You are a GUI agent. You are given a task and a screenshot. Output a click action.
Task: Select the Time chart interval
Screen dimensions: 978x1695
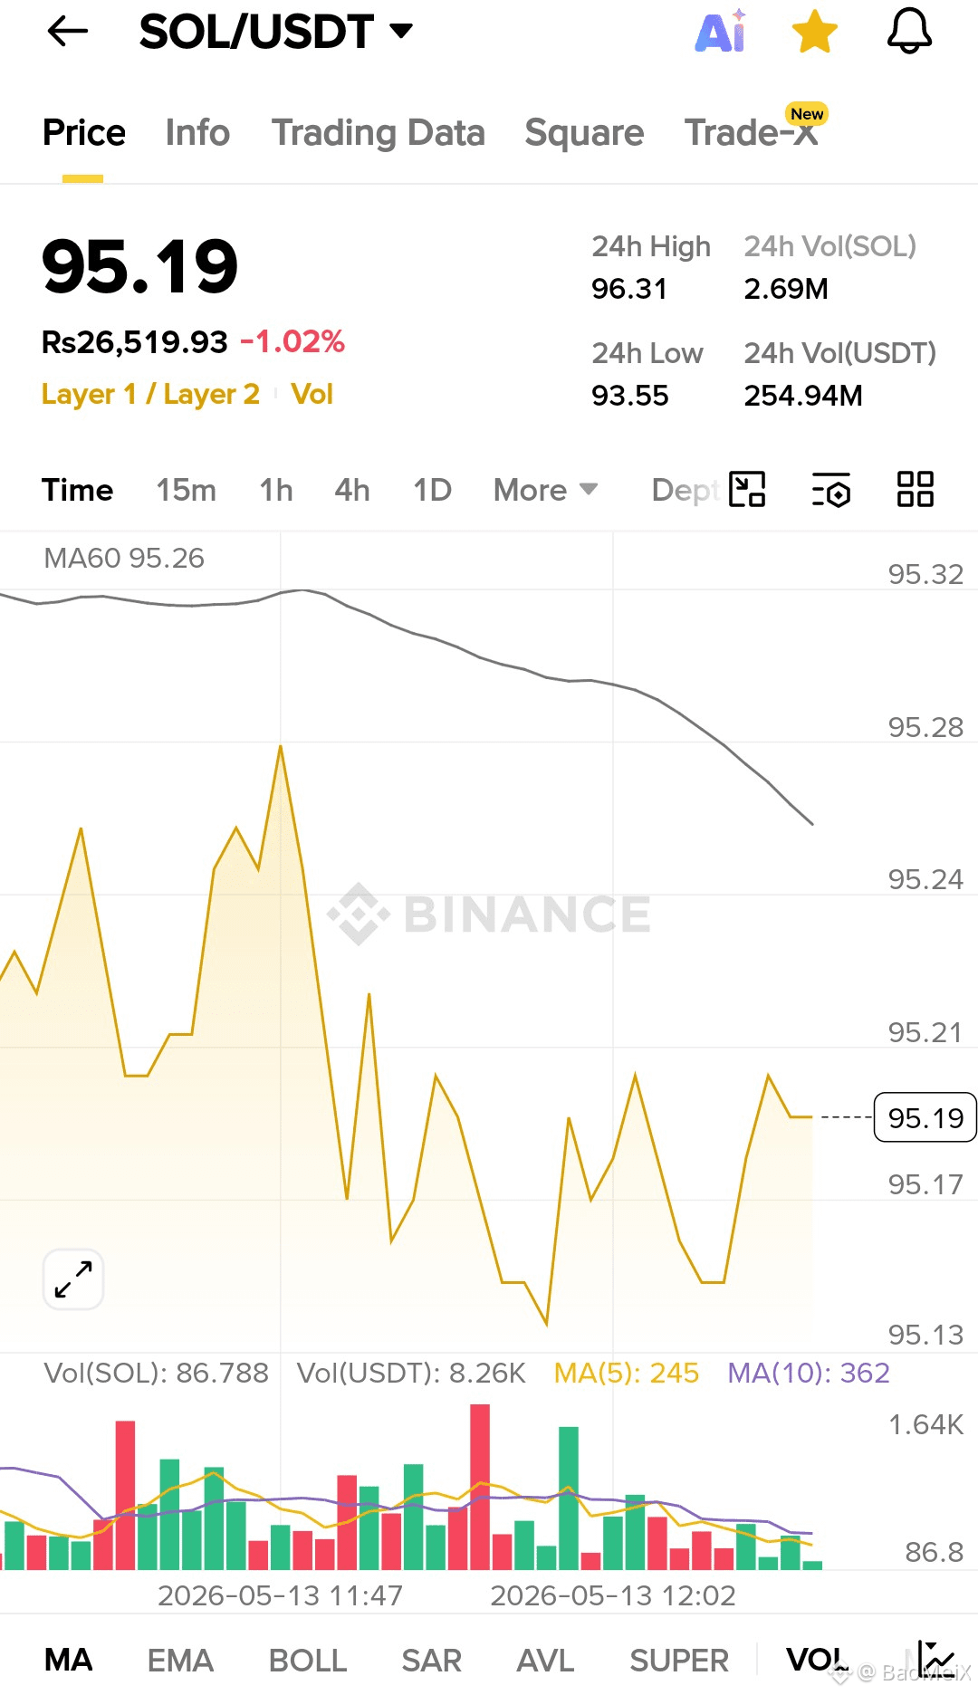tap(78, 490)
